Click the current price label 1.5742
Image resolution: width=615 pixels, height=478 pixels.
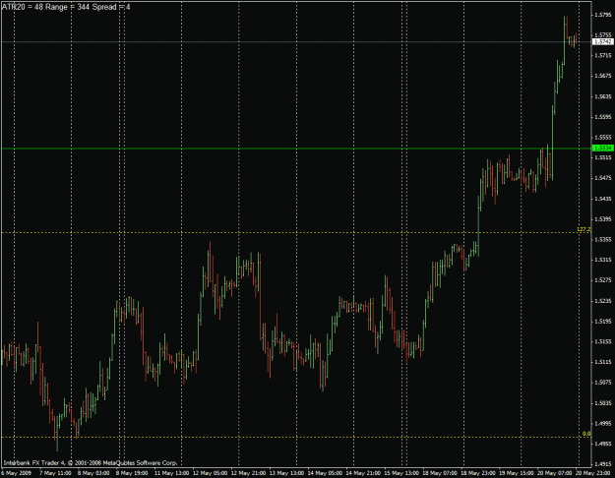(603, 41)
